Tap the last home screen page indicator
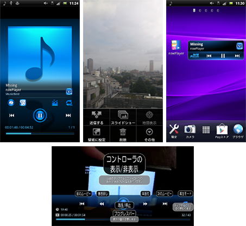246x226 pixels. tap(218, 10)
